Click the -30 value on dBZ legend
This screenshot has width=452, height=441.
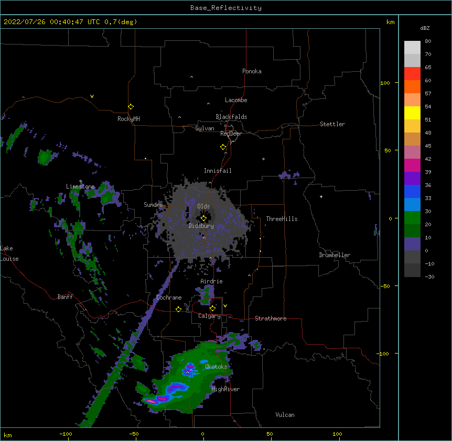(x=429, y=277)
